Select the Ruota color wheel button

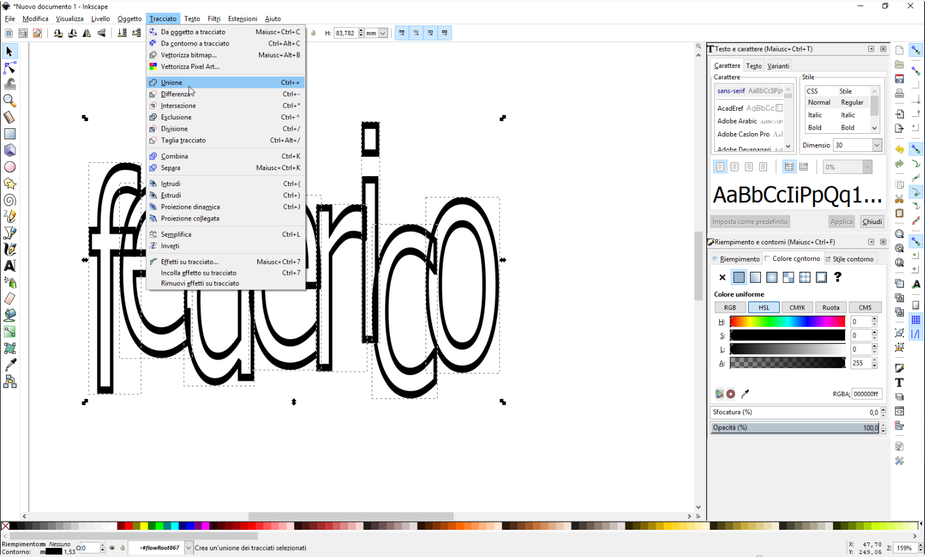click(831, 308)
